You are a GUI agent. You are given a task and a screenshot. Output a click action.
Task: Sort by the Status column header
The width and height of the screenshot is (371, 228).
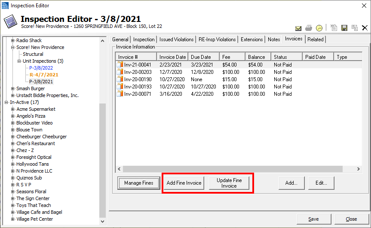click(287, 57)
